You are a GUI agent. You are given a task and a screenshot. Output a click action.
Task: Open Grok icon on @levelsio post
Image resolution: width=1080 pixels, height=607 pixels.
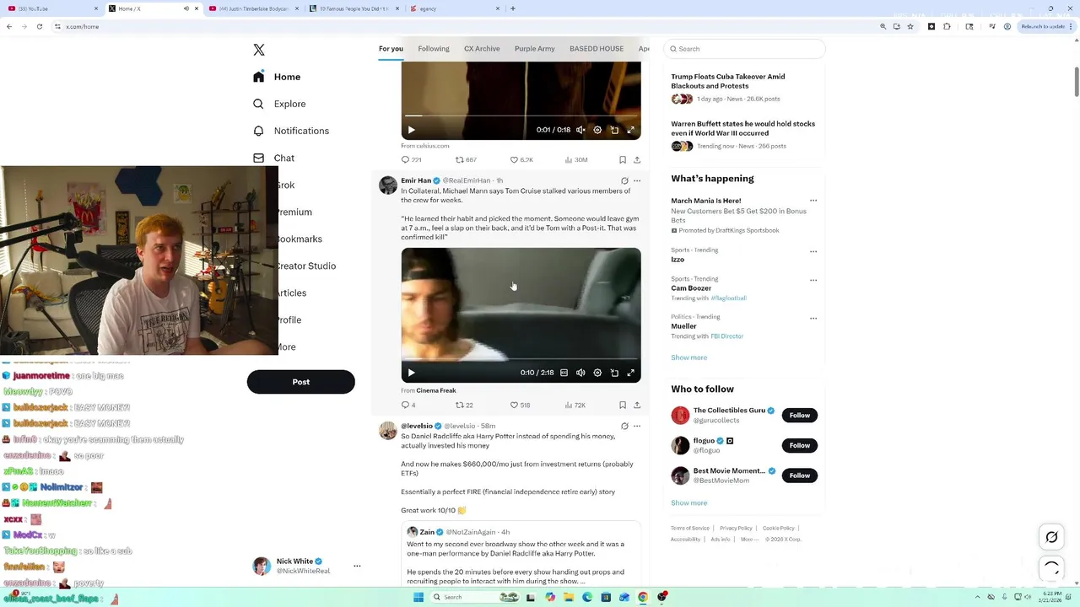tap(624, 426)
